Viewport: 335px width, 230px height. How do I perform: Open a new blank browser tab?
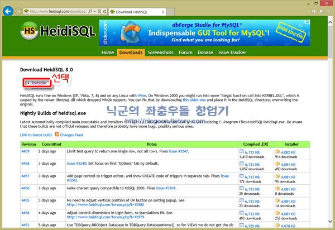coord(170,12)
